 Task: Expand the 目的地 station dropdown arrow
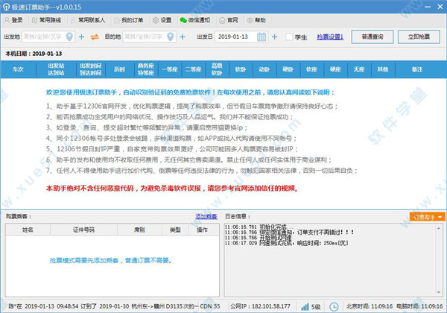tap(181, 37)
